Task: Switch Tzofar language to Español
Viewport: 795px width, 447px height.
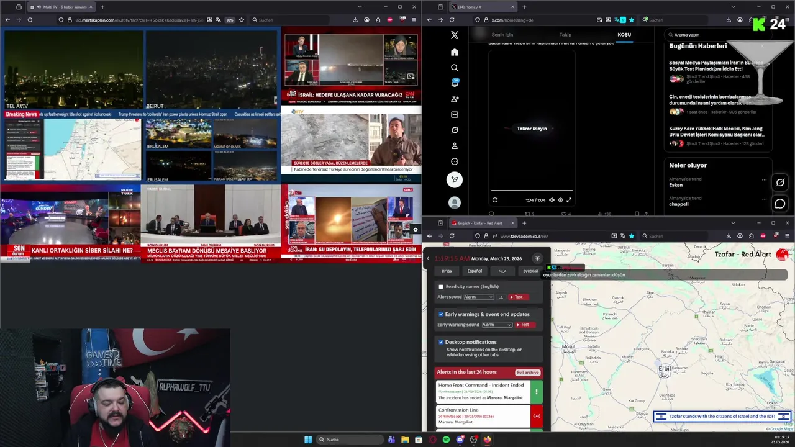Action: click(475, 271)
